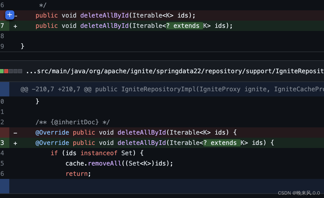Screen dimensions: 324x198
Task: Expand context above the @@ -210,7 hunk
Action: tap(4, 89)
